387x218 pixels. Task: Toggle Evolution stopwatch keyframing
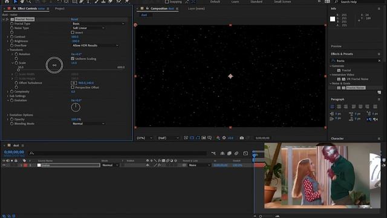coord(12,101)
